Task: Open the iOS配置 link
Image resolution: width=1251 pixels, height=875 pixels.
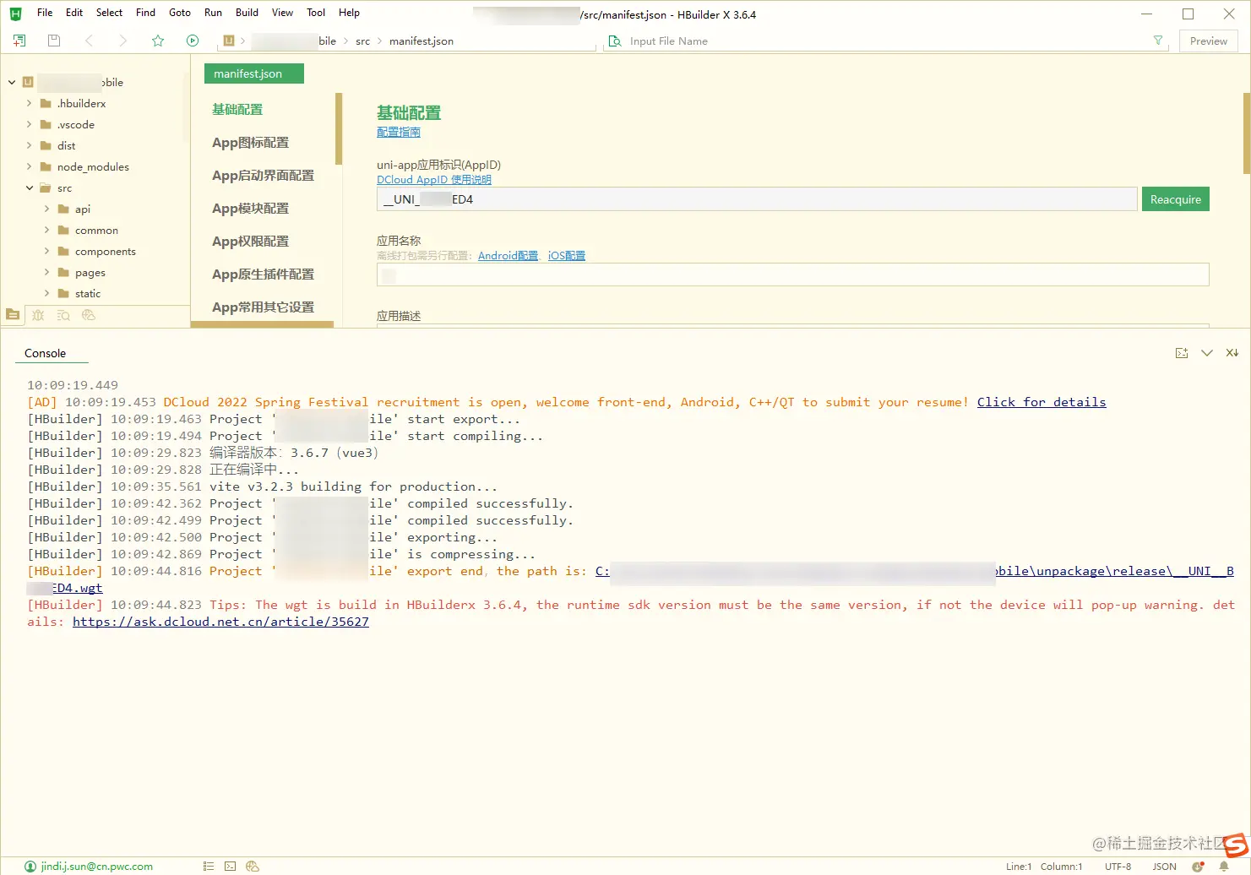Action: 567,255
